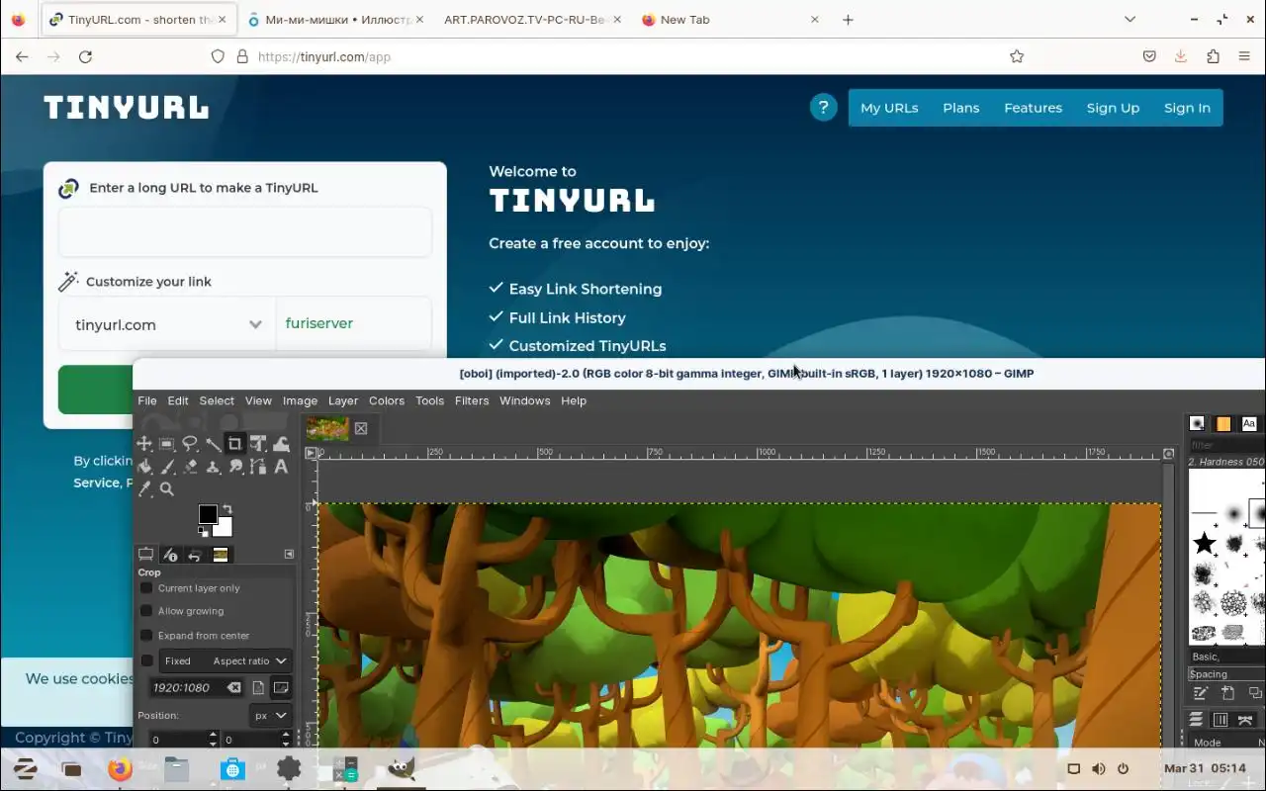The width and height of the screenshot is (1266, 791).
Task: Open the Undo History tab
Action: pos(195,555)
